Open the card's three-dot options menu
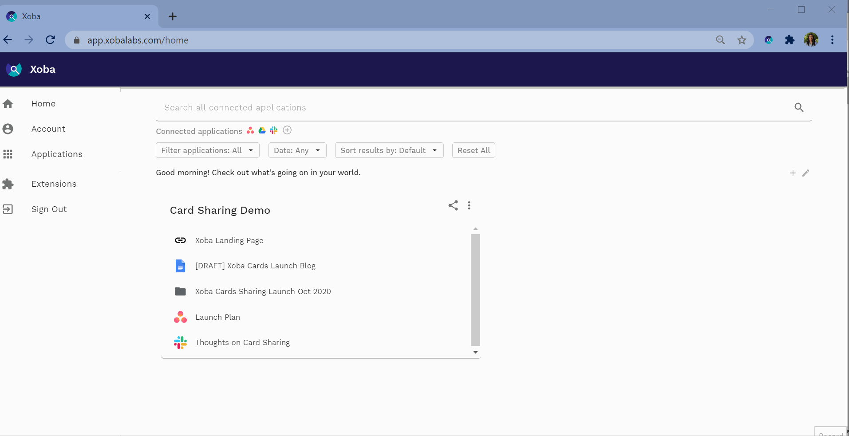Viewport: 849px width, 436px height. [x=469, y=205]
